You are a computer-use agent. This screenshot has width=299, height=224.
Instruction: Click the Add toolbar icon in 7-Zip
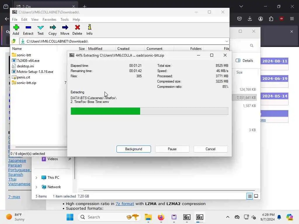click(16, 30)
